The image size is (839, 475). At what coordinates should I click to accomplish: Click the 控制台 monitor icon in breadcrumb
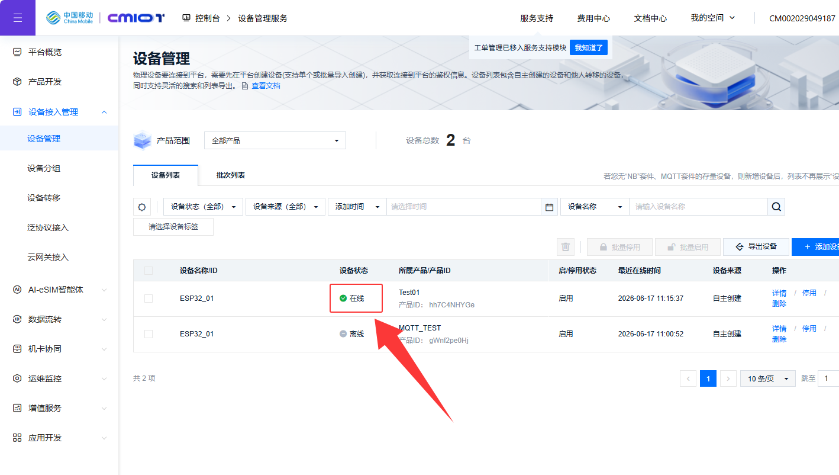pyautogui.click(x=186, y=18)
